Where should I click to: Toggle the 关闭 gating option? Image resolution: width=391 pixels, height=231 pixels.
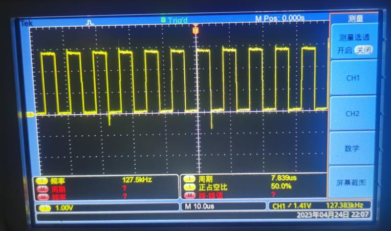(363, 50)
